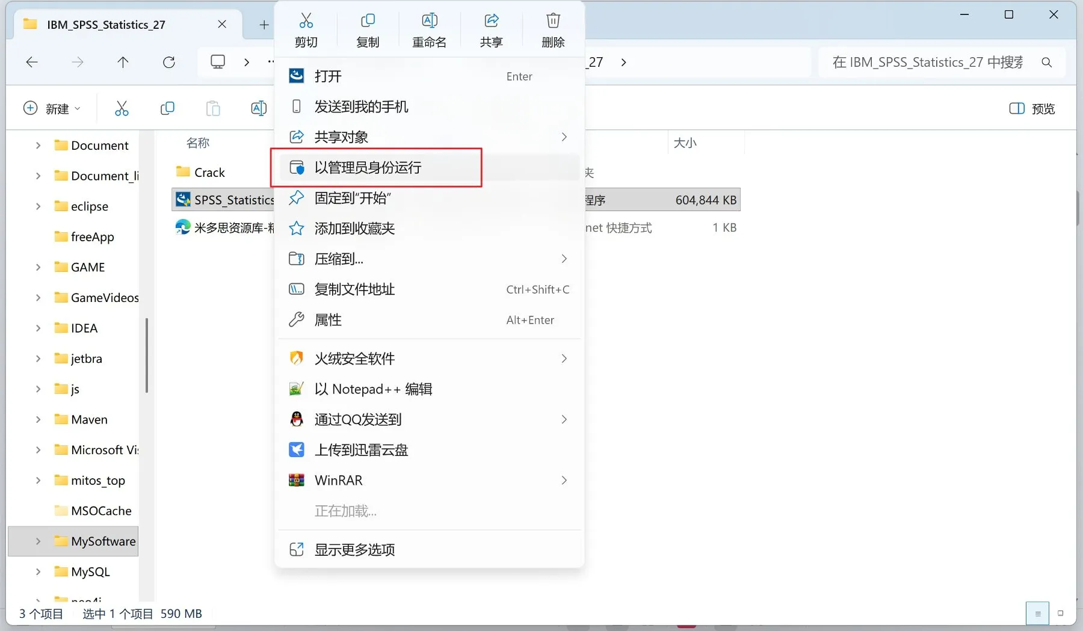This screenshot has width=1083, height=631.
Task: Click the toolbar rename icon
Action: click(x=259, y=108)
